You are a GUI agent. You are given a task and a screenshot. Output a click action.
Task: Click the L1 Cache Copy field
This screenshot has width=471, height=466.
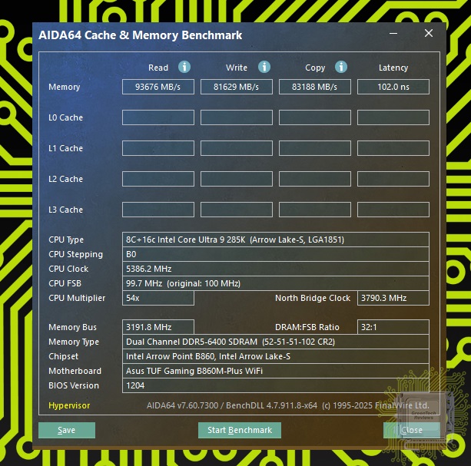click(315, 148)
